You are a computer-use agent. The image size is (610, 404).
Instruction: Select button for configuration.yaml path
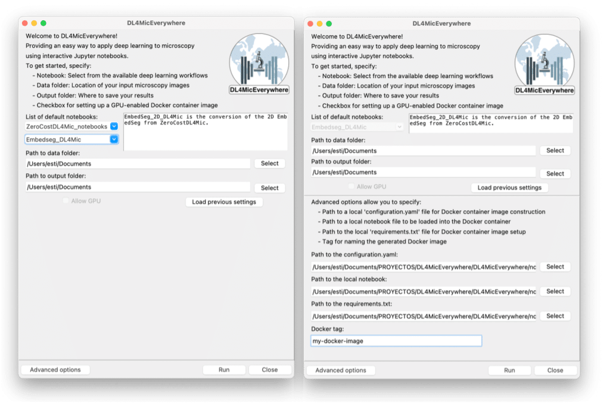coord(555,267)
